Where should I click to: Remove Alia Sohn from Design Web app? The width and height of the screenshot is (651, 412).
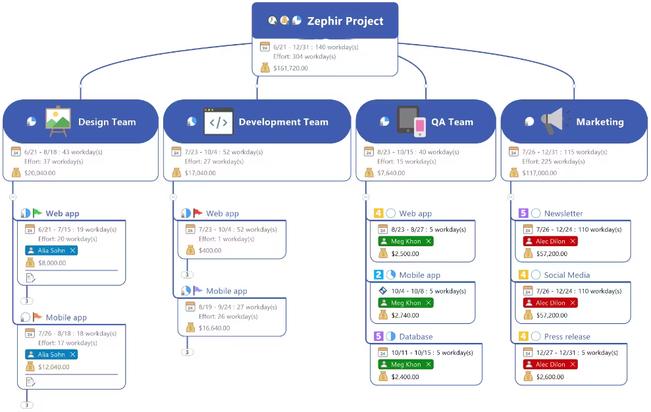pos(72,251)
